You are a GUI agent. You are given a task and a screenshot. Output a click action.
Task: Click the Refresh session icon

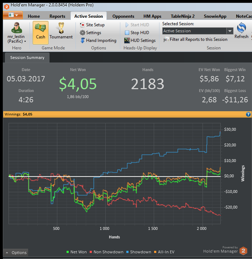click(241, 31)
